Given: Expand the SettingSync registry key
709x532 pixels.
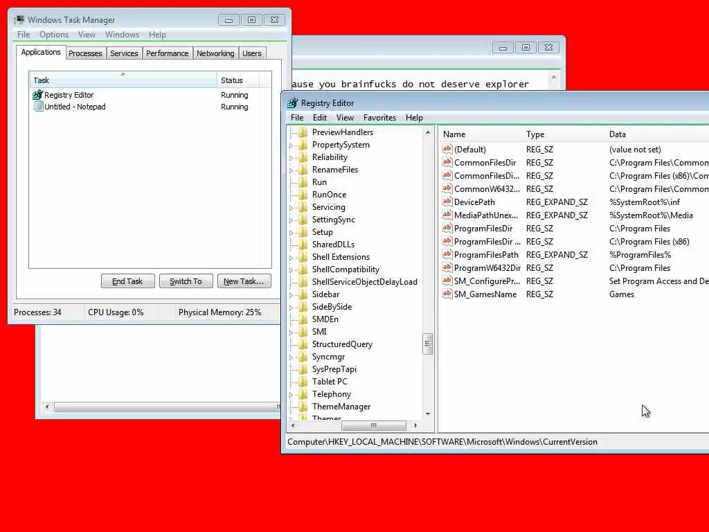Looking at the screenshot, I should [x=291, y=220].
